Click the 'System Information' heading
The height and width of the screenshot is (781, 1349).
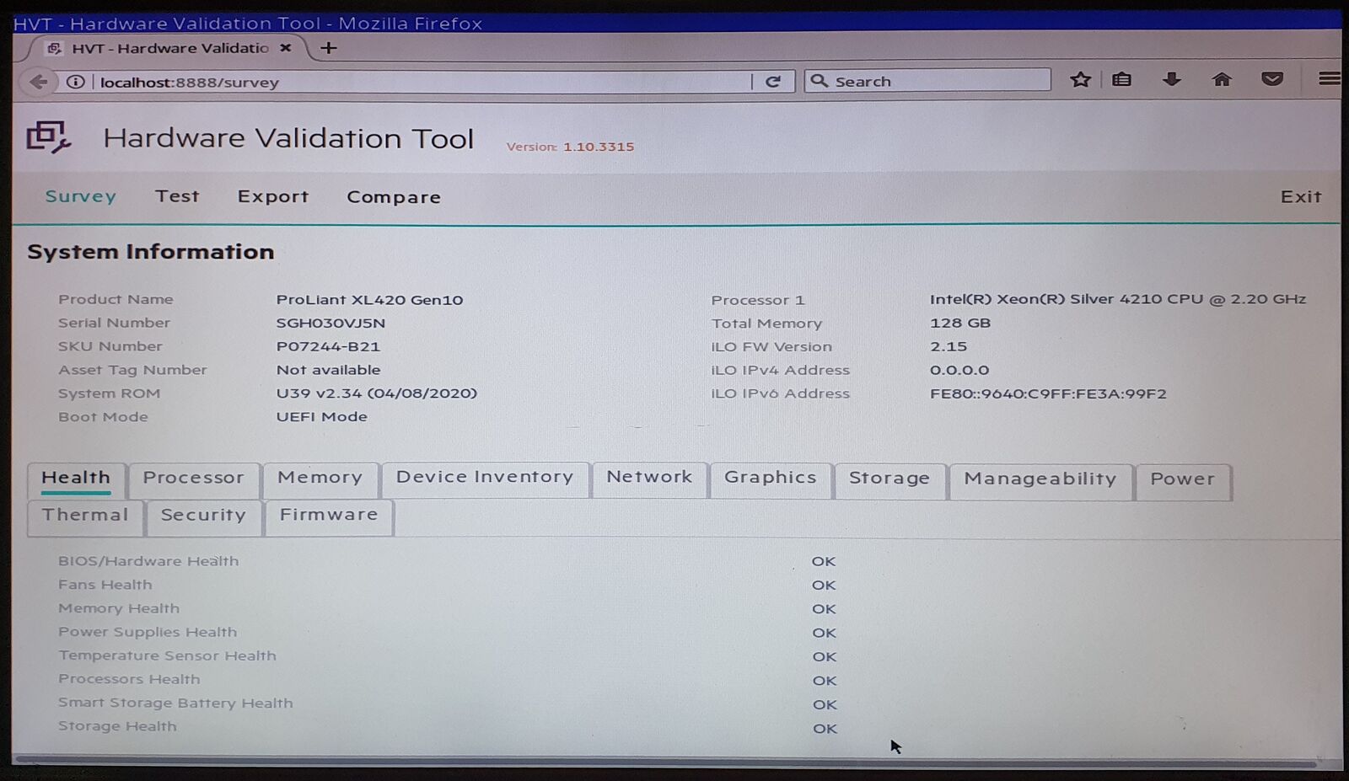coord(151,252)
